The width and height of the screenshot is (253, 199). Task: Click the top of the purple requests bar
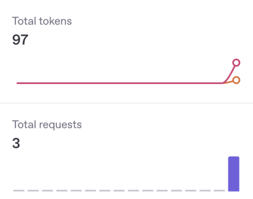(233, 157)
